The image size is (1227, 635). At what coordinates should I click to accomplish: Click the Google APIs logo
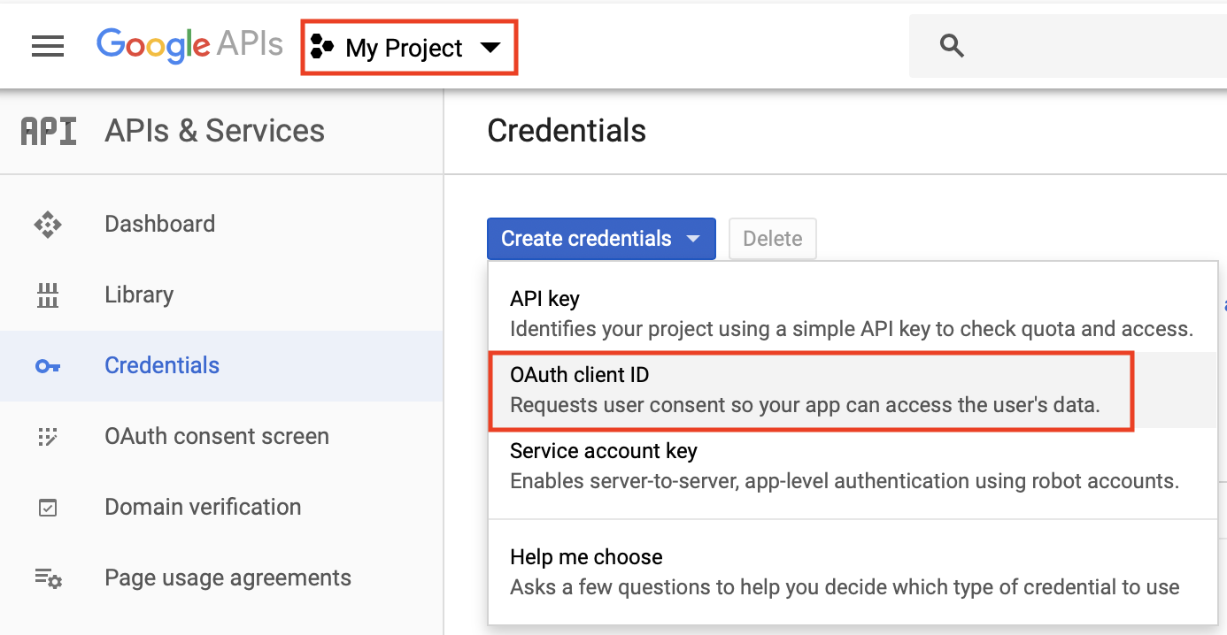point(189,45)
